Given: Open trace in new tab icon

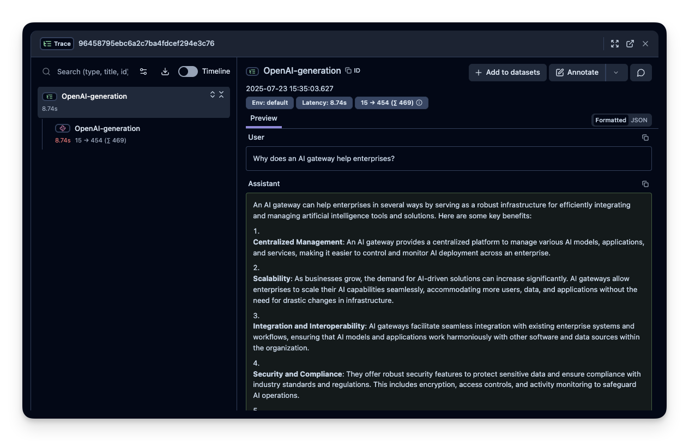Looking at the screenshot, I should pyautogui.click(x=630, y=44).
